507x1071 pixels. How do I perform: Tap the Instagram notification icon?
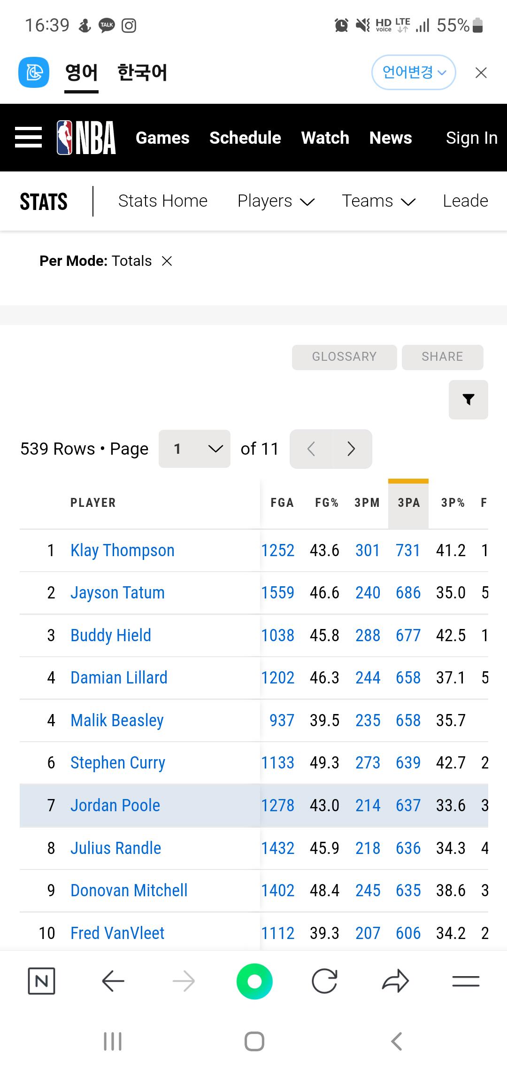click(129, 25)
